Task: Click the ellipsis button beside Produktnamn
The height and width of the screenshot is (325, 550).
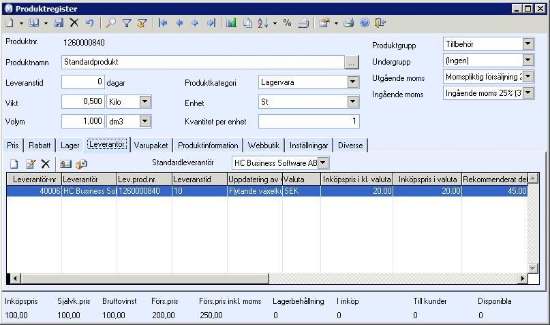Action: click(352, 63)
